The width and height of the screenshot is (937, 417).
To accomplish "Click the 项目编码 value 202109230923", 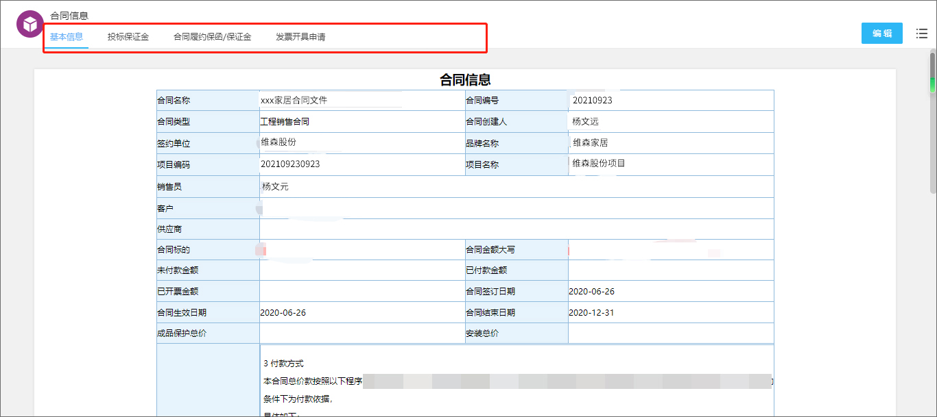I will 289,164.
